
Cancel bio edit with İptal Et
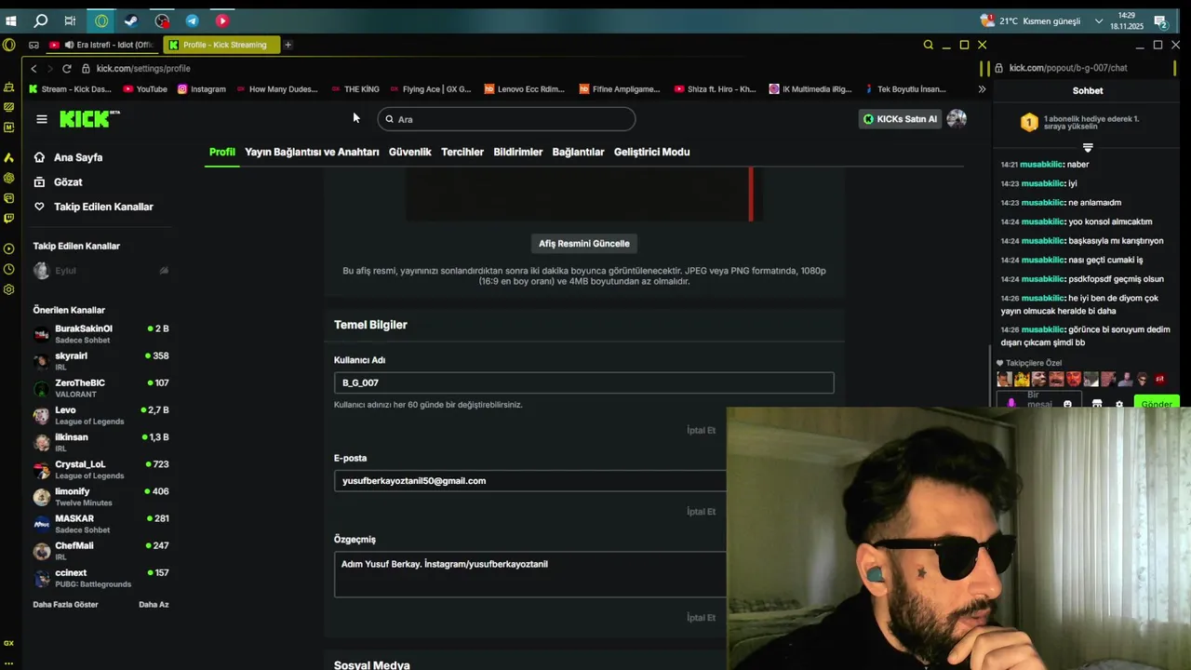click(701, 617)
